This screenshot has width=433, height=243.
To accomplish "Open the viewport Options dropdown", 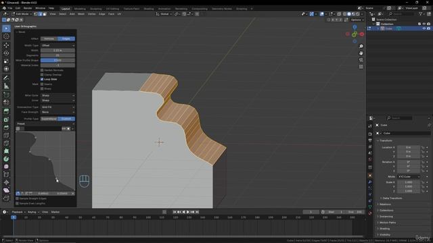I will [x=357, y=20].
